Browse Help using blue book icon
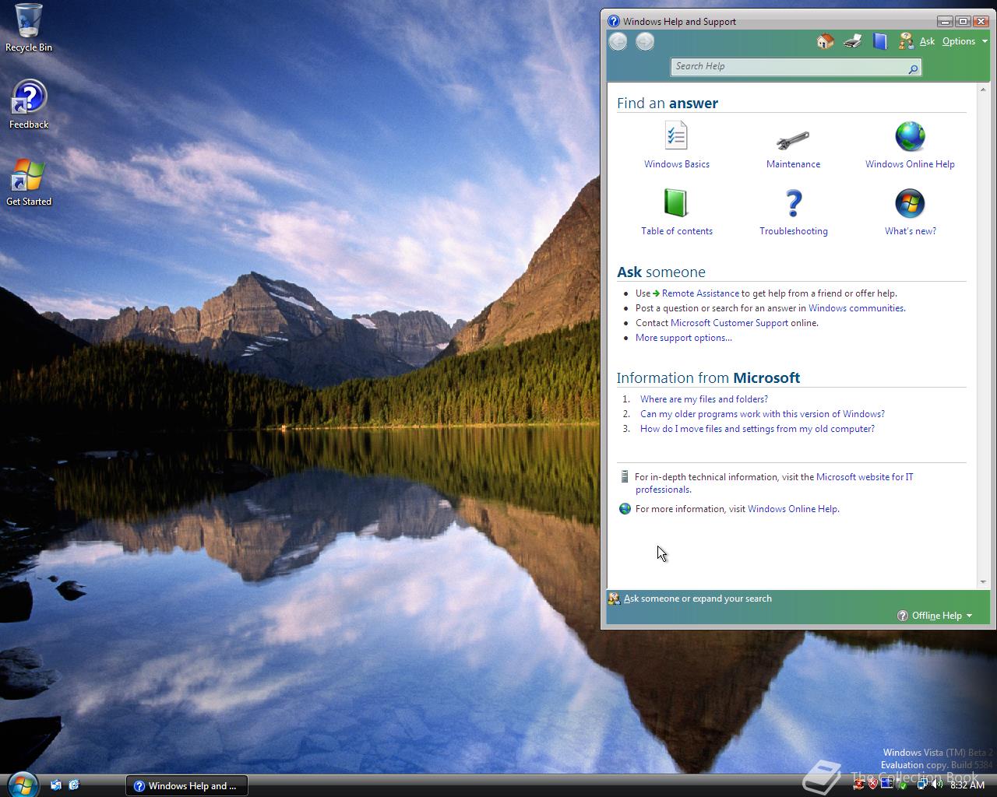This screenshot has width=997, height=797. (x=880, y=41)
